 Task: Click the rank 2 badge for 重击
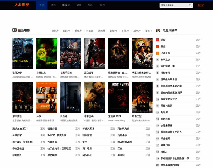point(158,46)
